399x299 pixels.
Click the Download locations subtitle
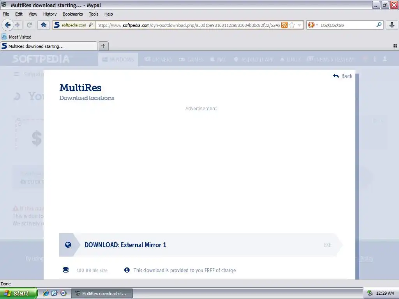pyautogui.click(x=87, y=98)
